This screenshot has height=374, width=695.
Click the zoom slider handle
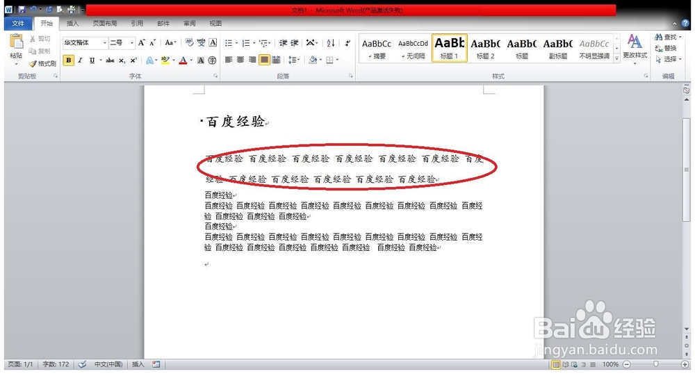coord(655,364)
